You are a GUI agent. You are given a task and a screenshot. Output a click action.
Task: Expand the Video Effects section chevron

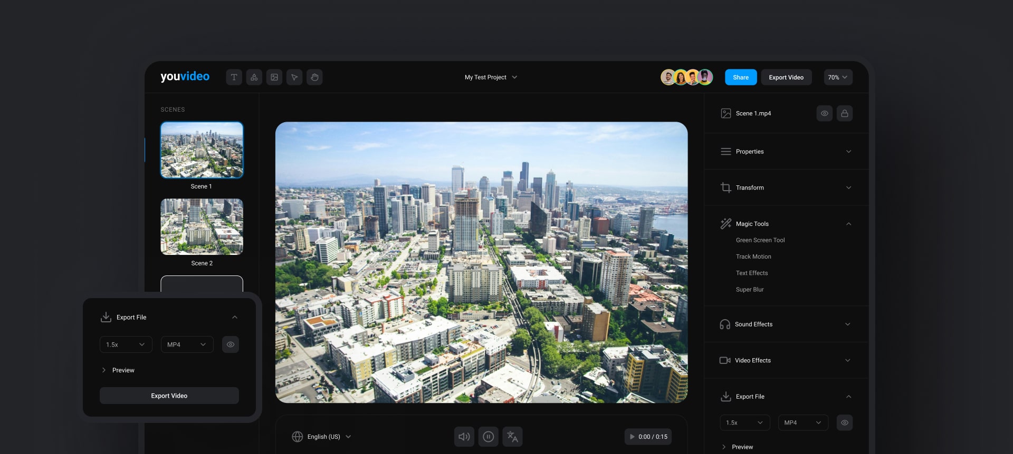848,360
